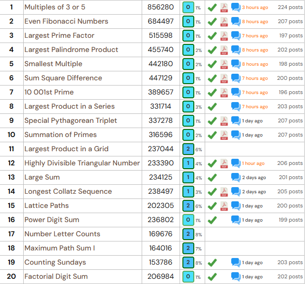Image resolution: width=308 pixels, height=284 pixels.
Task: Open PDF icon in Summation of Primes row
Action: click(224, 135)
